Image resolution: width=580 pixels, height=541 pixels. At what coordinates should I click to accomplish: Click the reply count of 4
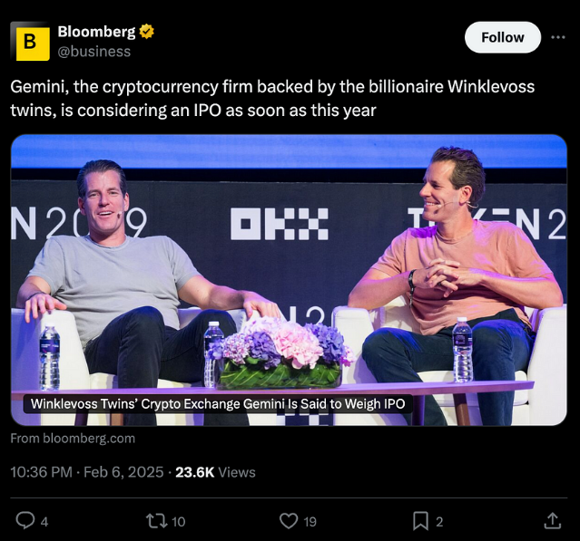point(44,521)
